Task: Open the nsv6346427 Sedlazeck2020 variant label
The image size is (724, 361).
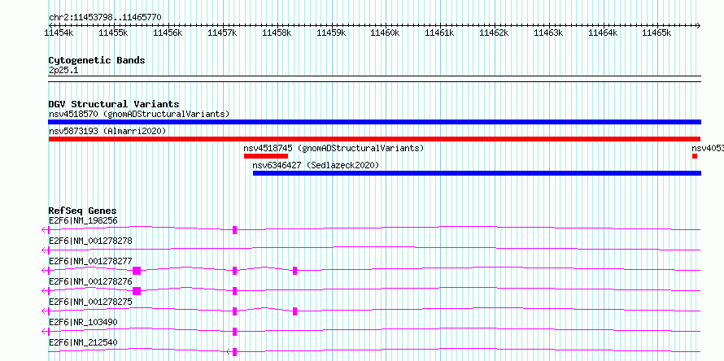Action: pyautogui.click(x=316, y=165)
